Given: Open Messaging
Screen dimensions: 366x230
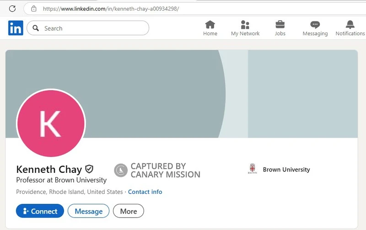Looking at the screenshot, I should click(x=315, y=28).
